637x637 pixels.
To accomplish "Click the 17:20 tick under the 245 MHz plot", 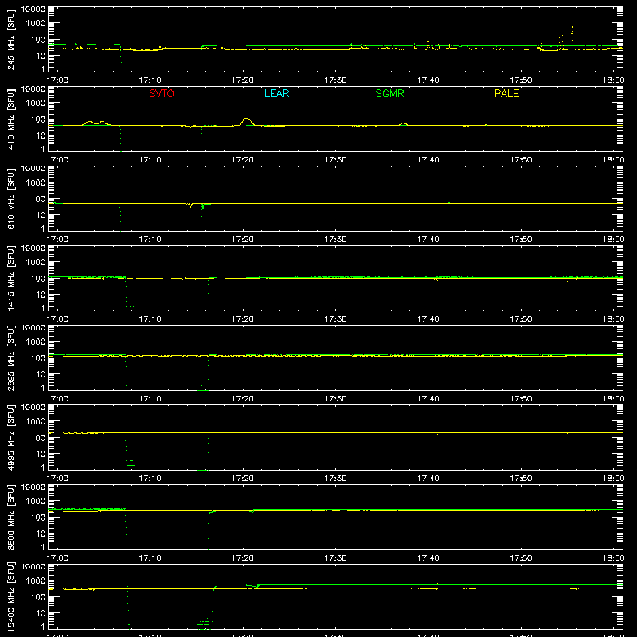I will (x=243, y=80).
